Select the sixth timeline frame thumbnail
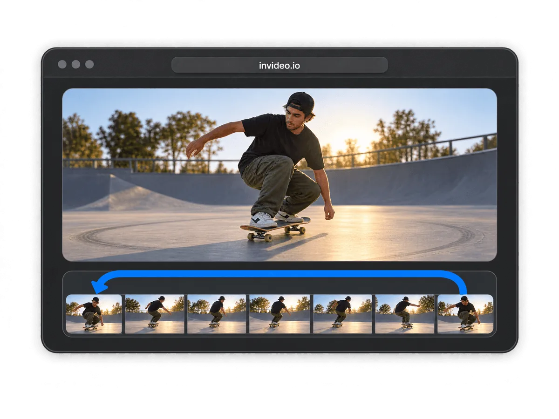 tap(405, 314)
